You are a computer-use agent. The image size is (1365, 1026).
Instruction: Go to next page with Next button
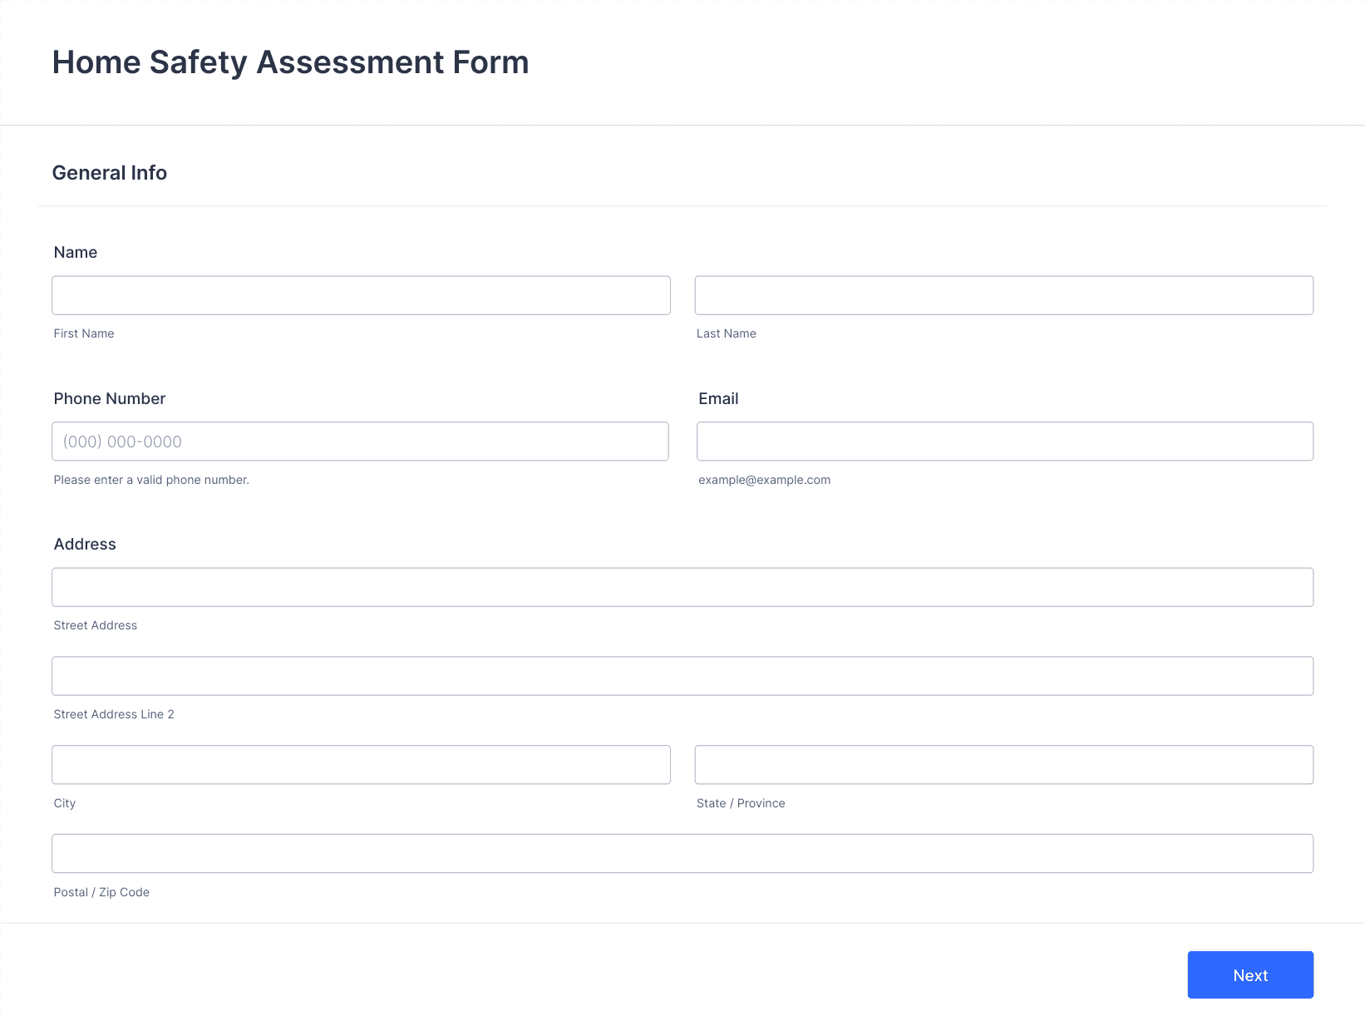click(x=1250, y=975)
